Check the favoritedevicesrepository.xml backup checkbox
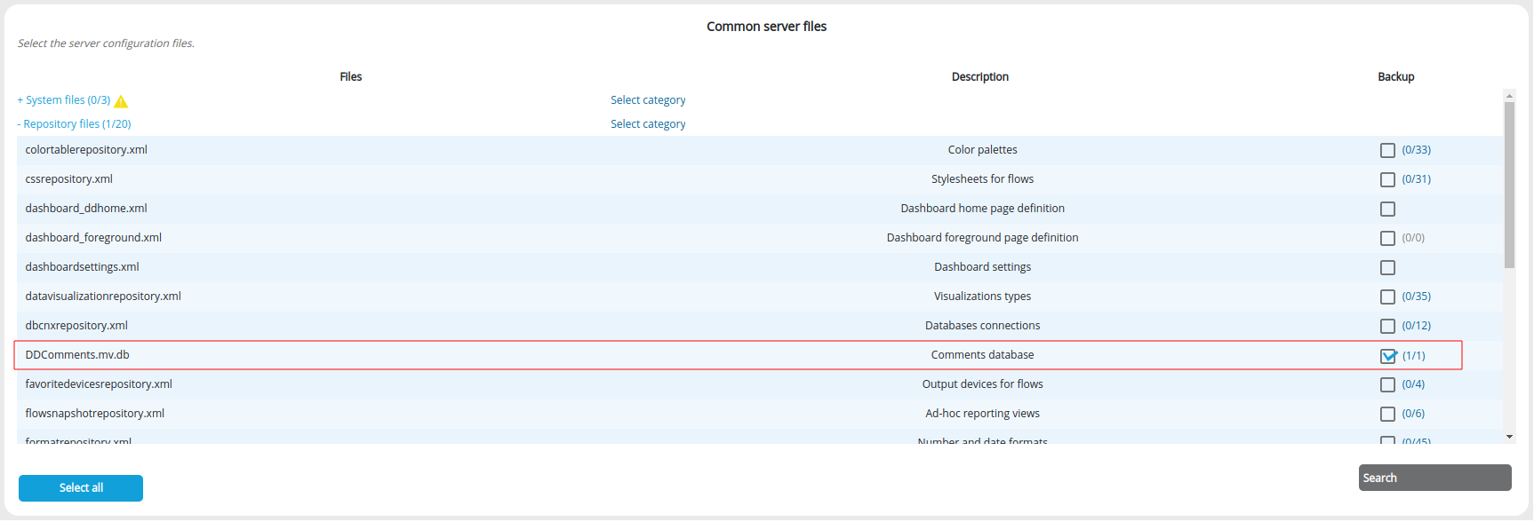The height and width of the screenshot is (522, 1534). [1386, 385]
